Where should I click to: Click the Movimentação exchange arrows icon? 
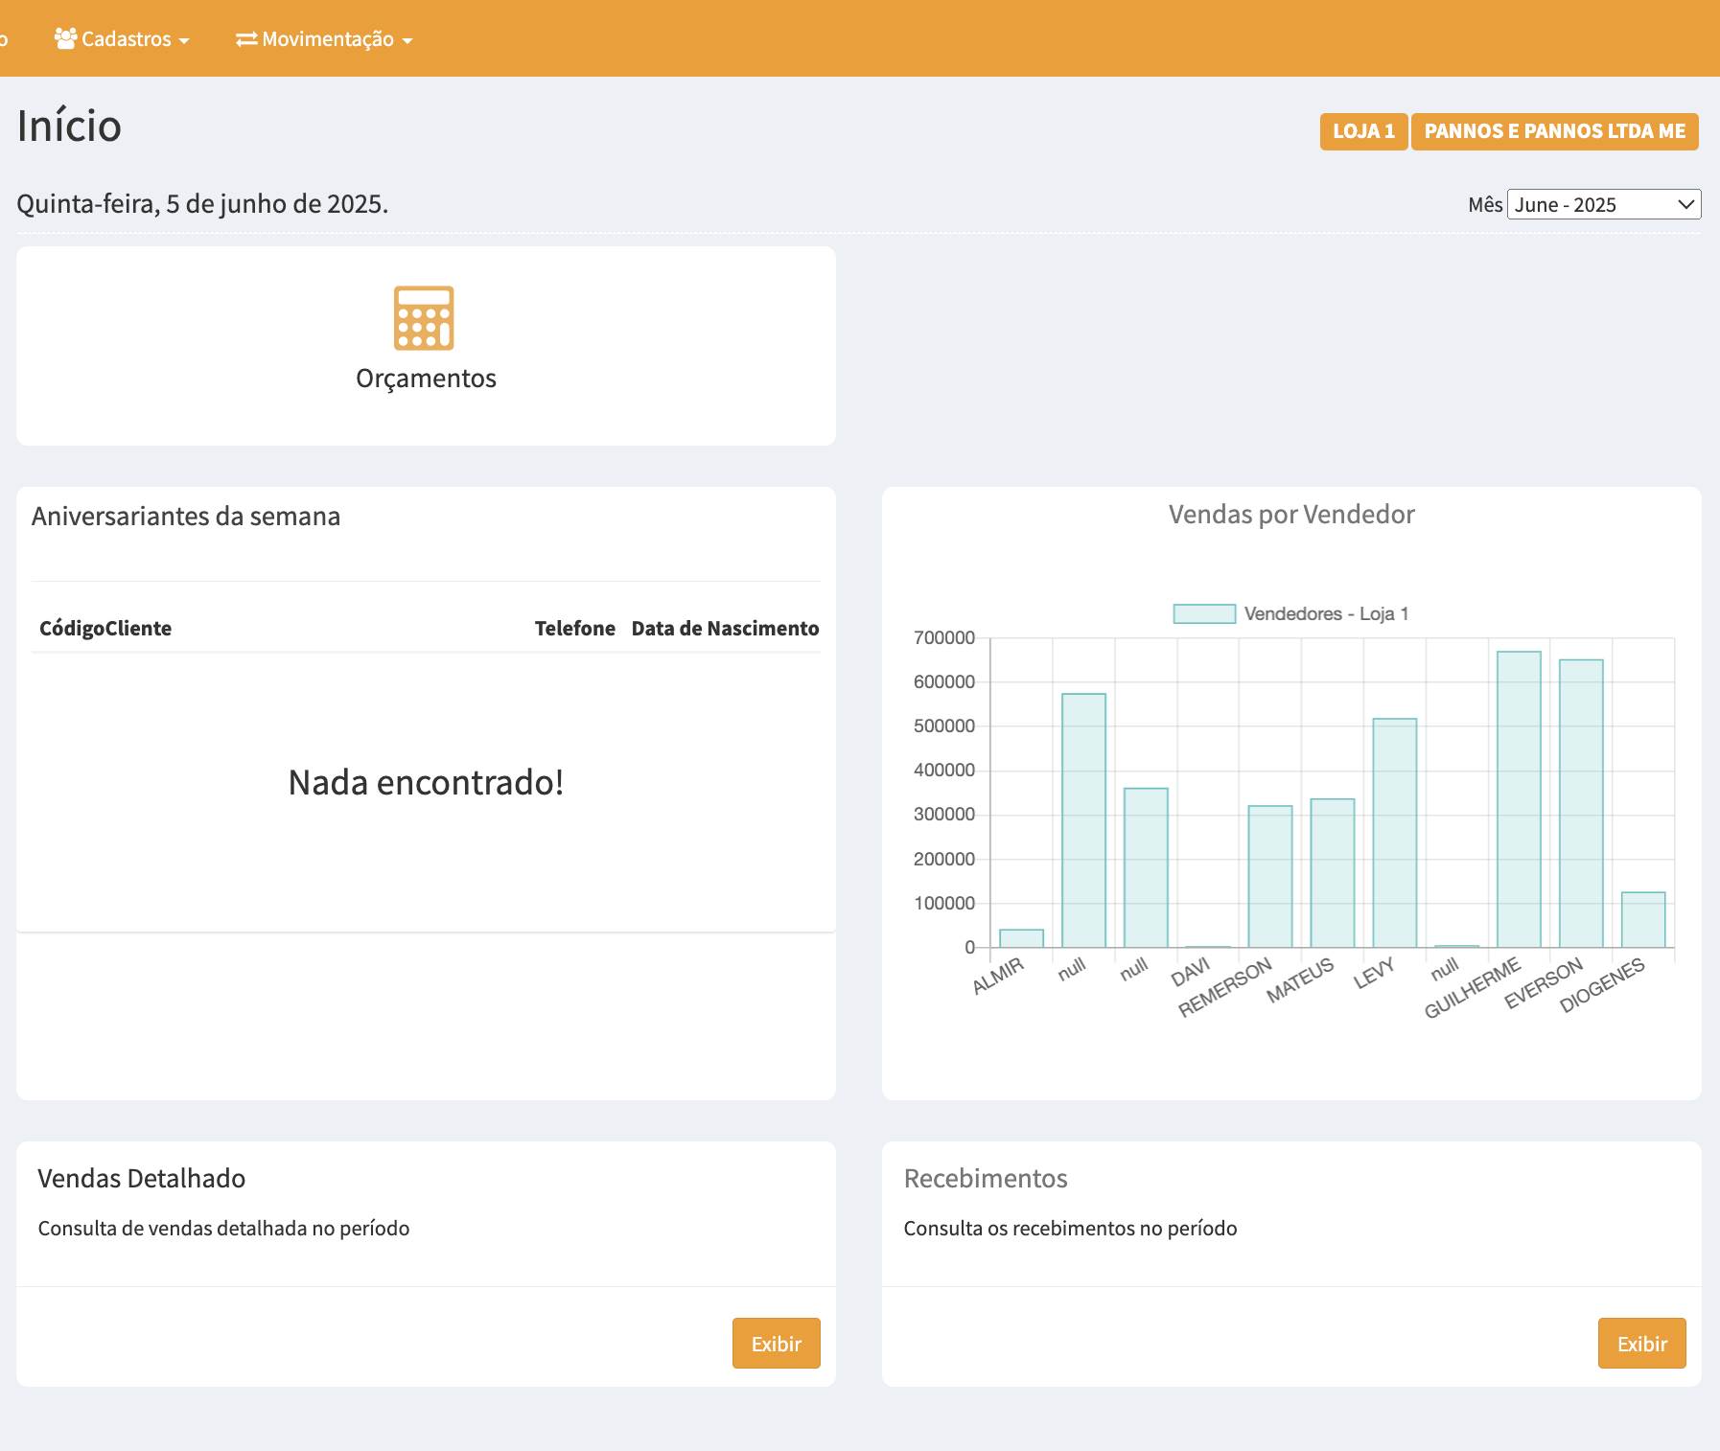[246, 39]
